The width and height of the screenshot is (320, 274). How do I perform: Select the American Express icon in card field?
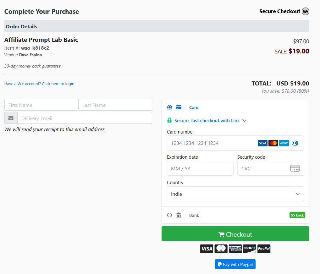click(x=284, y=143)
